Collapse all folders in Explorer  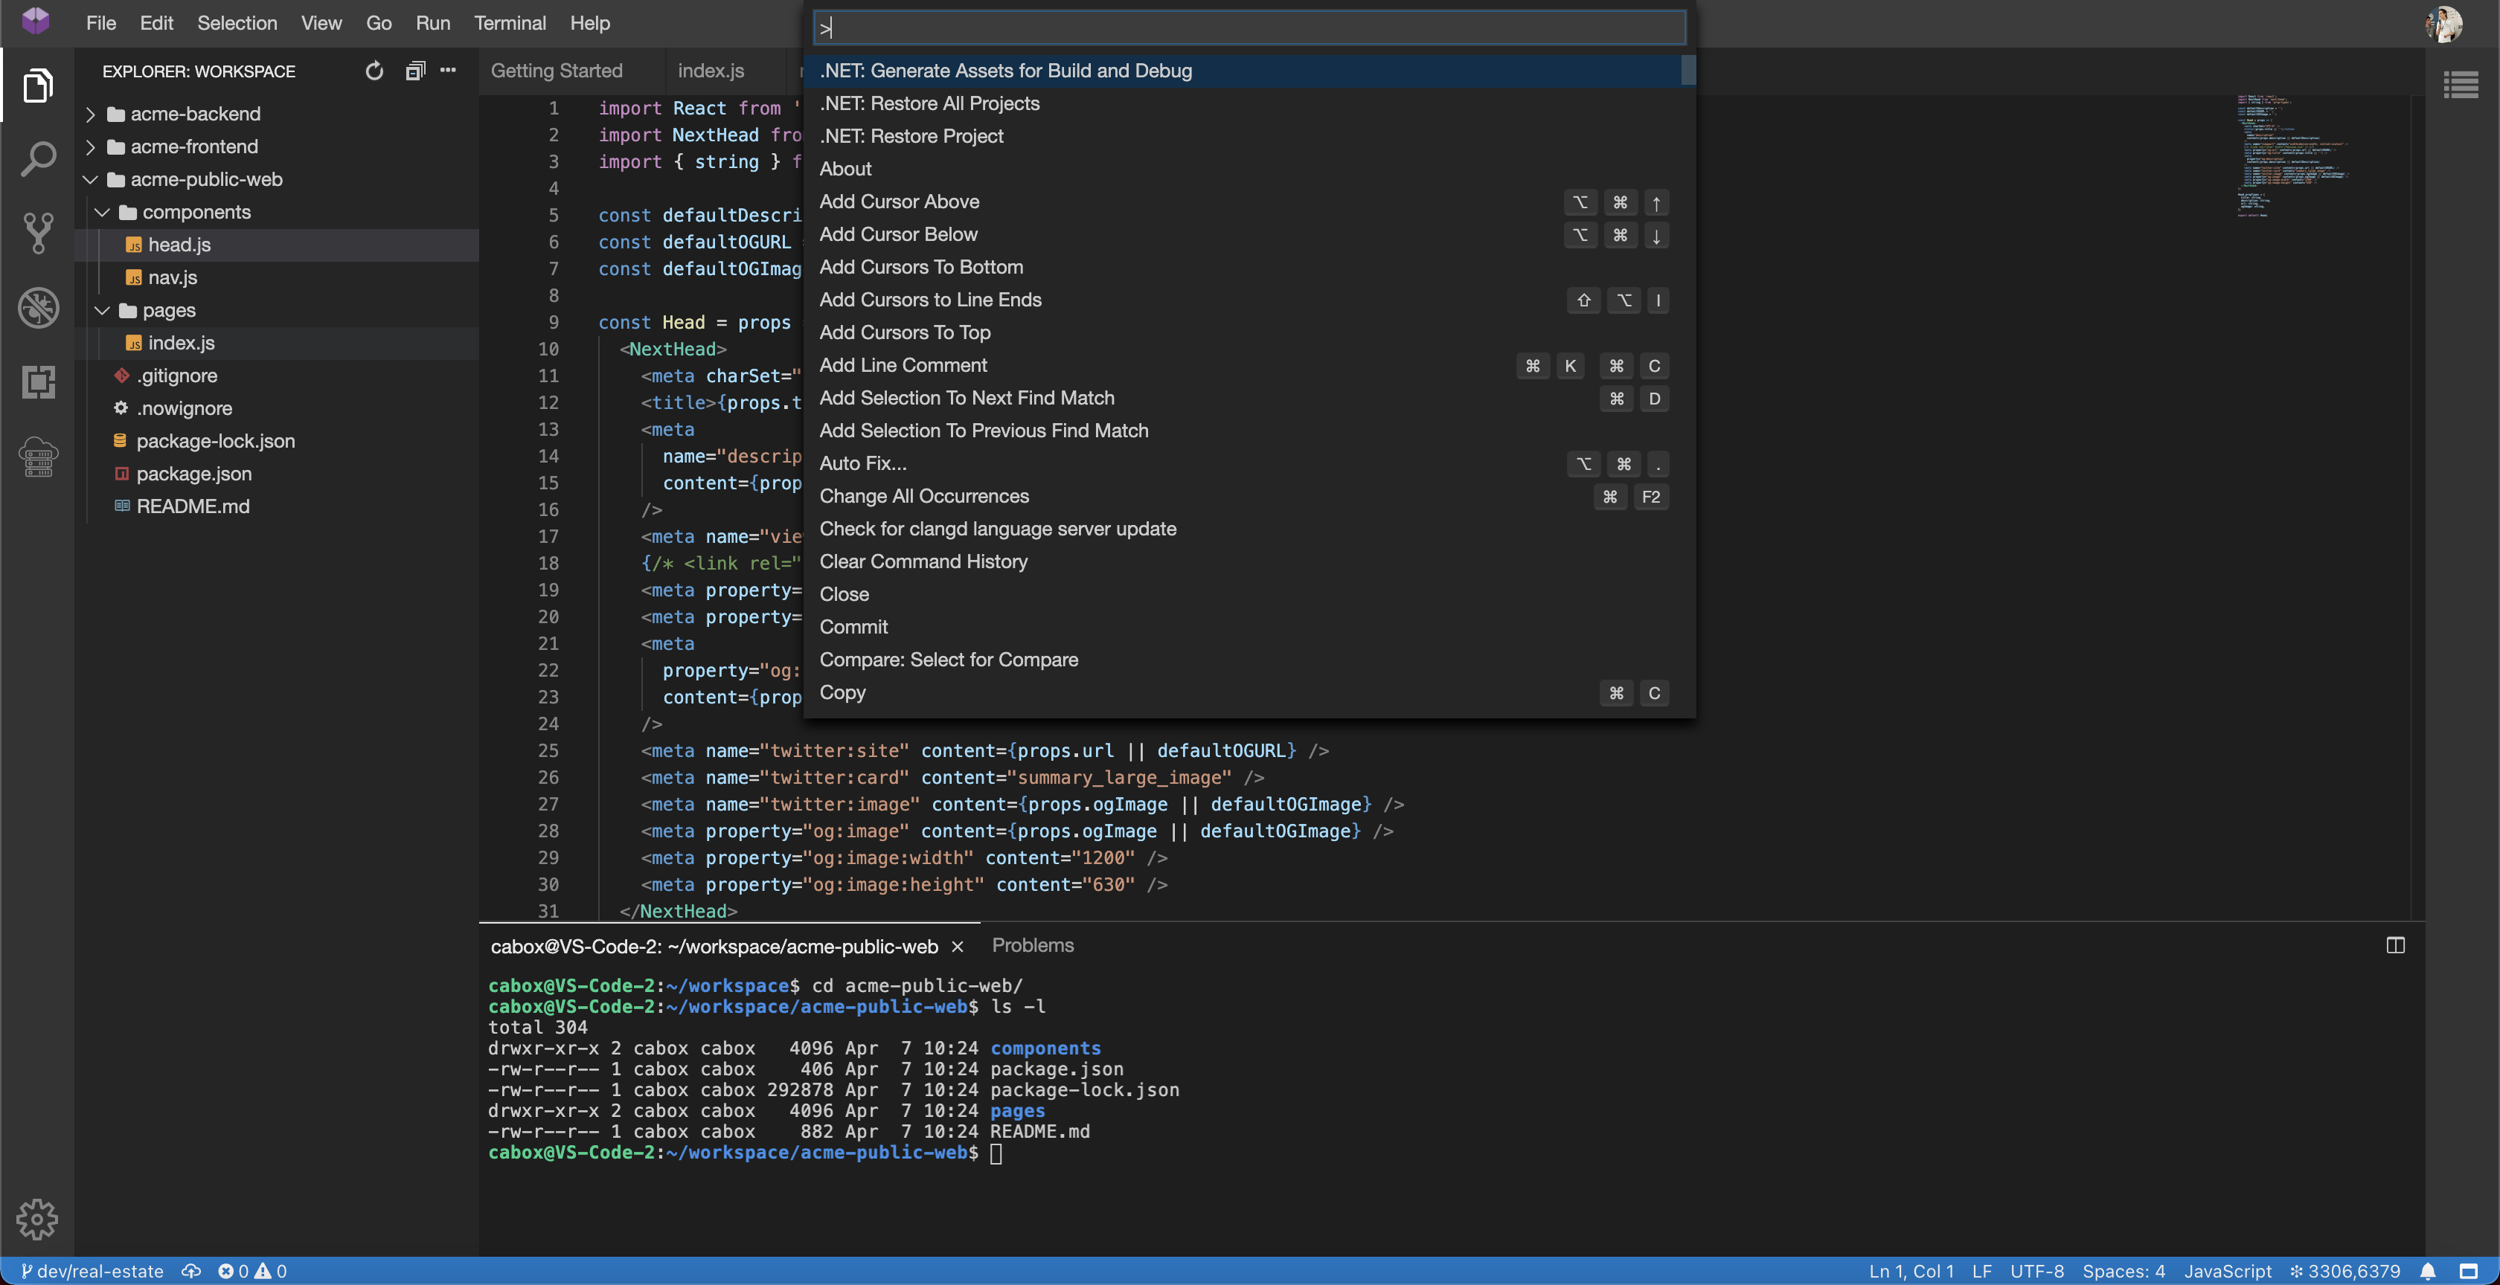click(415, 71)
